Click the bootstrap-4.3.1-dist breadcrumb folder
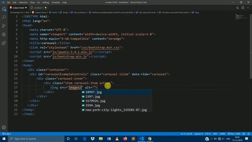 click(20, 12)
